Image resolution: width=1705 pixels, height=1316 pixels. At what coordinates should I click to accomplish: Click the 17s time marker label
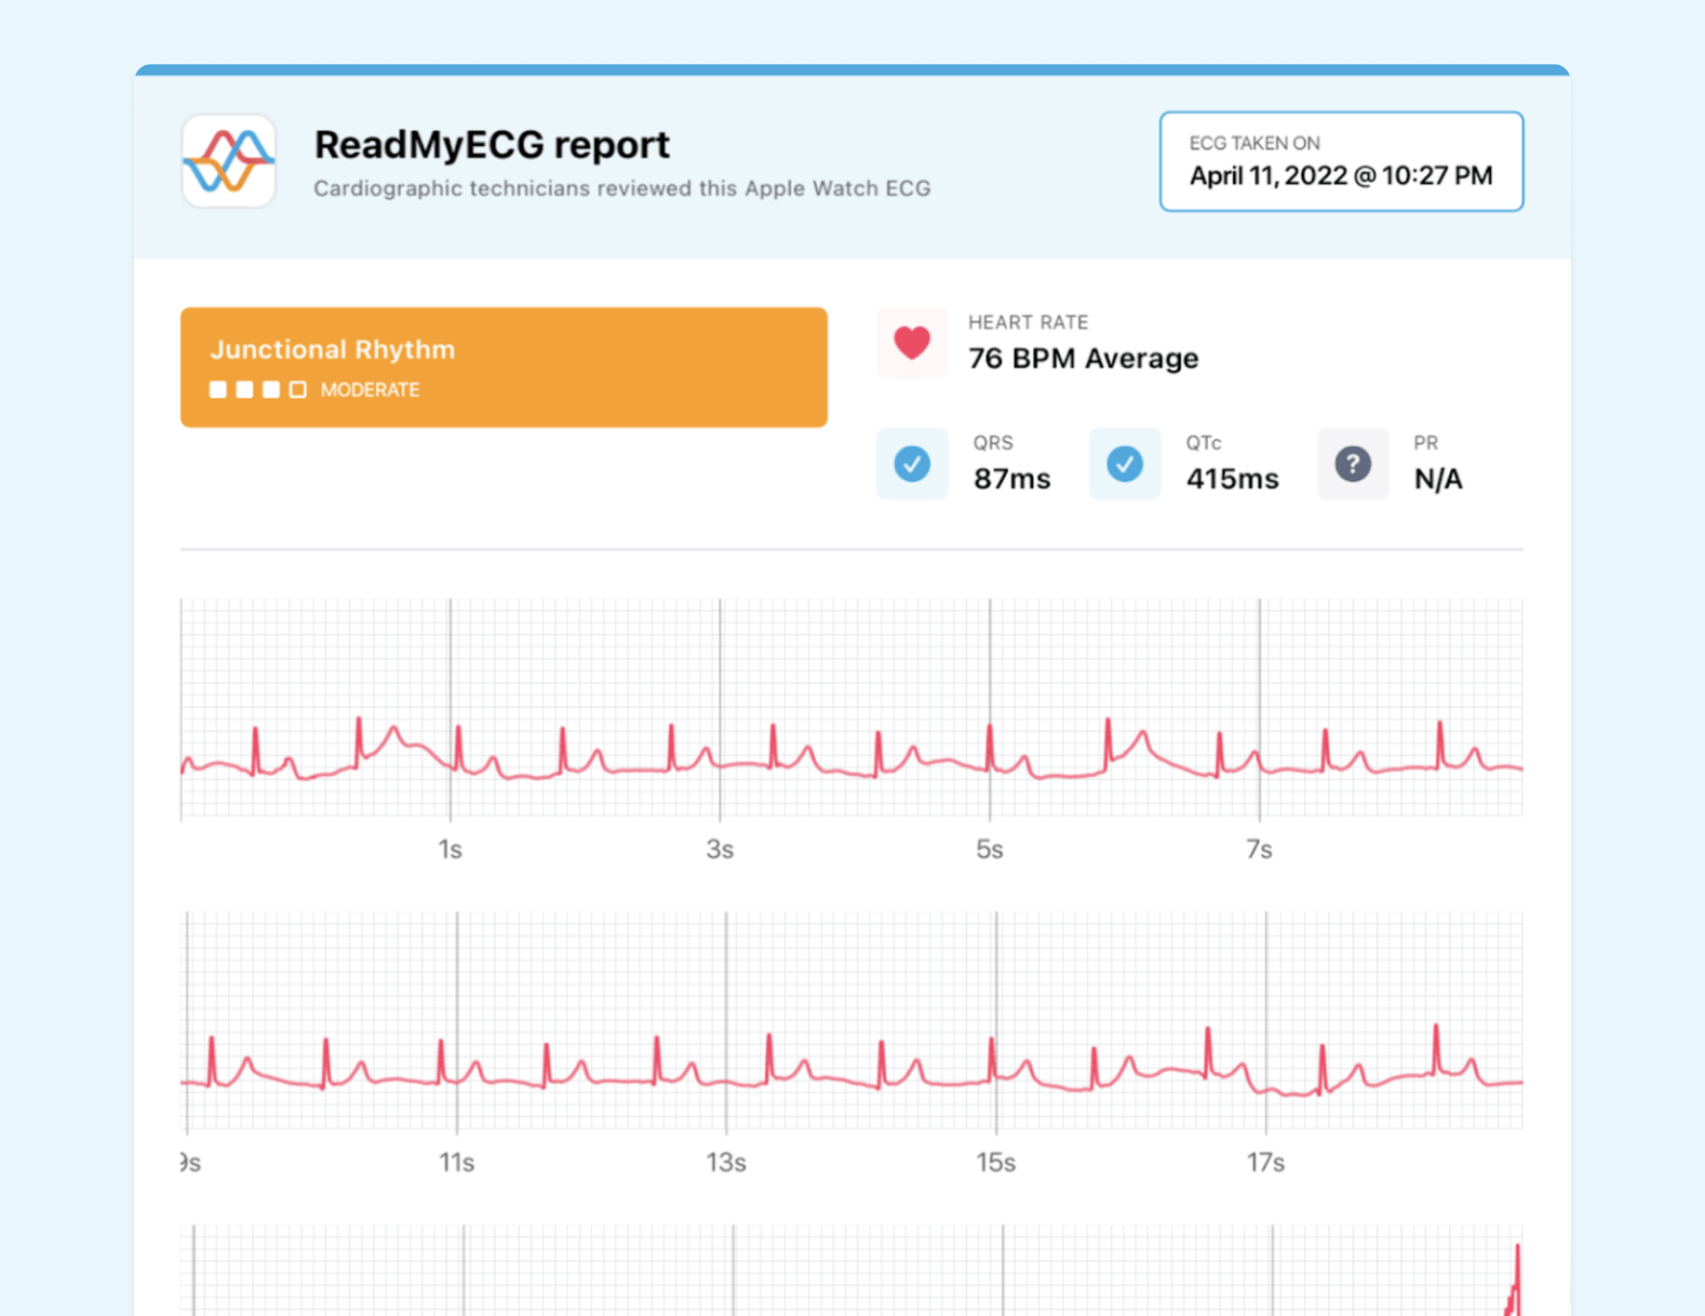click(1266, 1162)
